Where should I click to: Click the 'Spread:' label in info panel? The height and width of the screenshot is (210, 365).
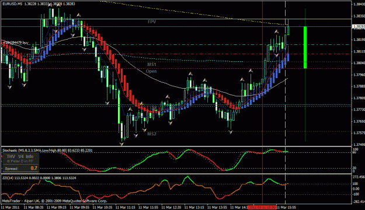click(x=12, y=169)
